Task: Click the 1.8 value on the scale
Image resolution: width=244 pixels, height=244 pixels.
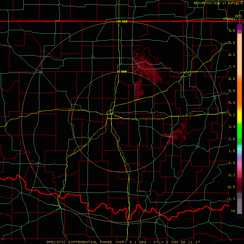Action: tap(232, 151)
